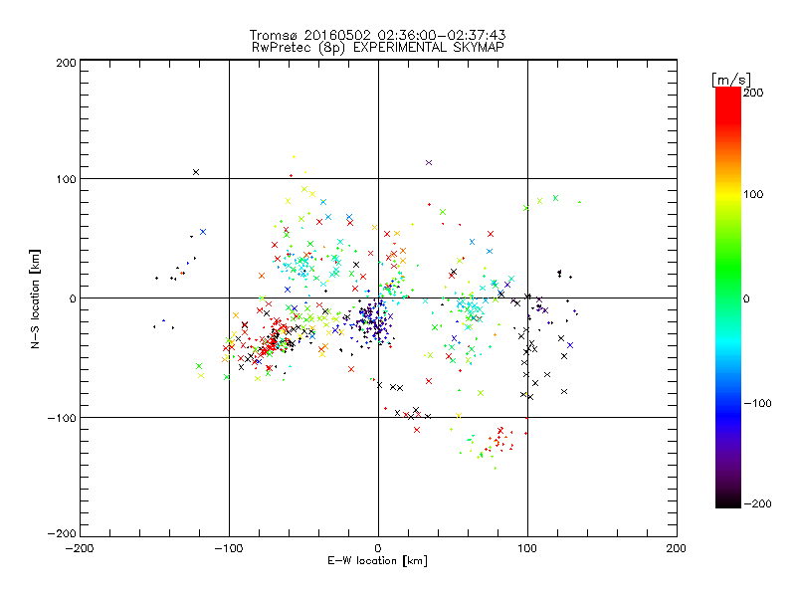Click the title line "Tromsø 20160502 02:36:00-02:37:43"
This screenshot has height=597, width=796.
(377, 35)
